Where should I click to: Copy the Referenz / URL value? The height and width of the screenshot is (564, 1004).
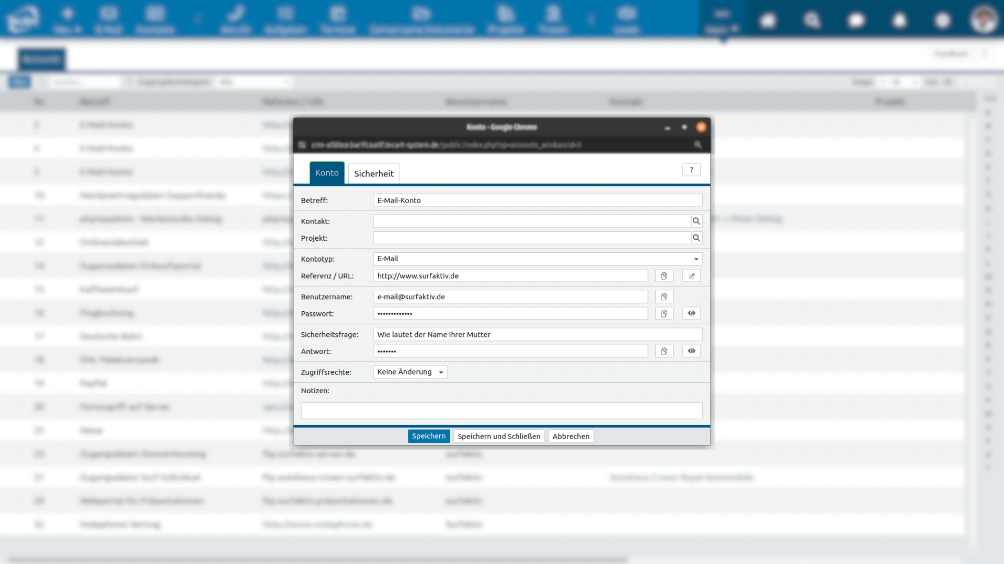point(664,276)
